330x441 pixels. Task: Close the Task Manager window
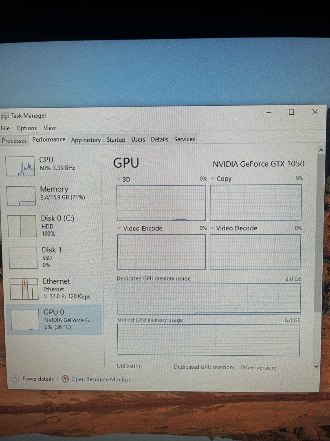[315, 112]
